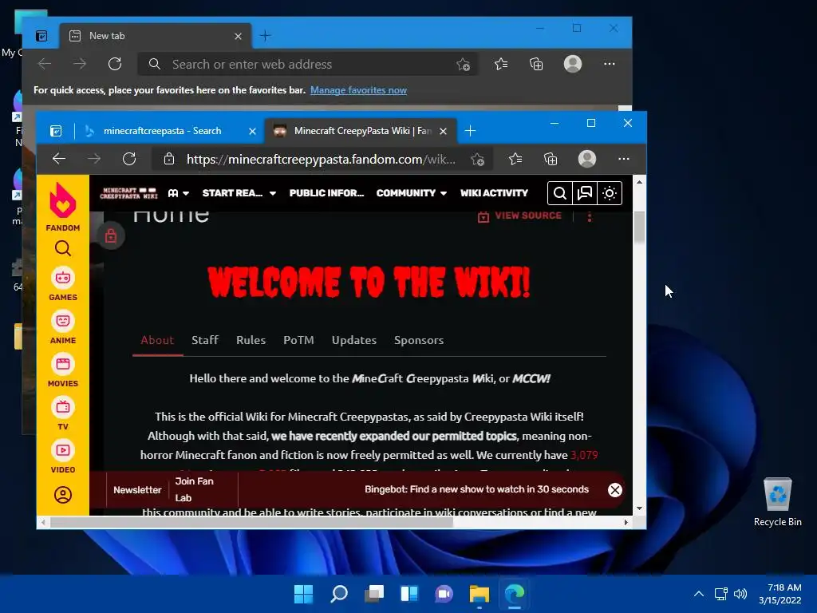Click VIEW SOURCE button
Image resolution: width=817 pixels, height=613 pixels.
(520, 216)
